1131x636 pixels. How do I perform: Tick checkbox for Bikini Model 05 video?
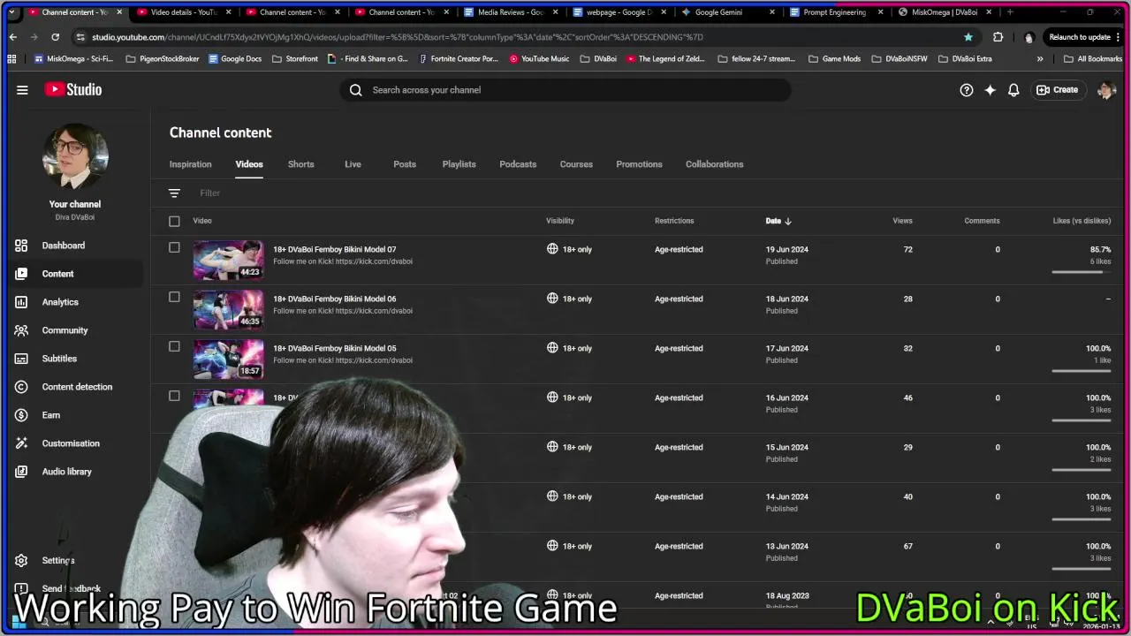174,347
